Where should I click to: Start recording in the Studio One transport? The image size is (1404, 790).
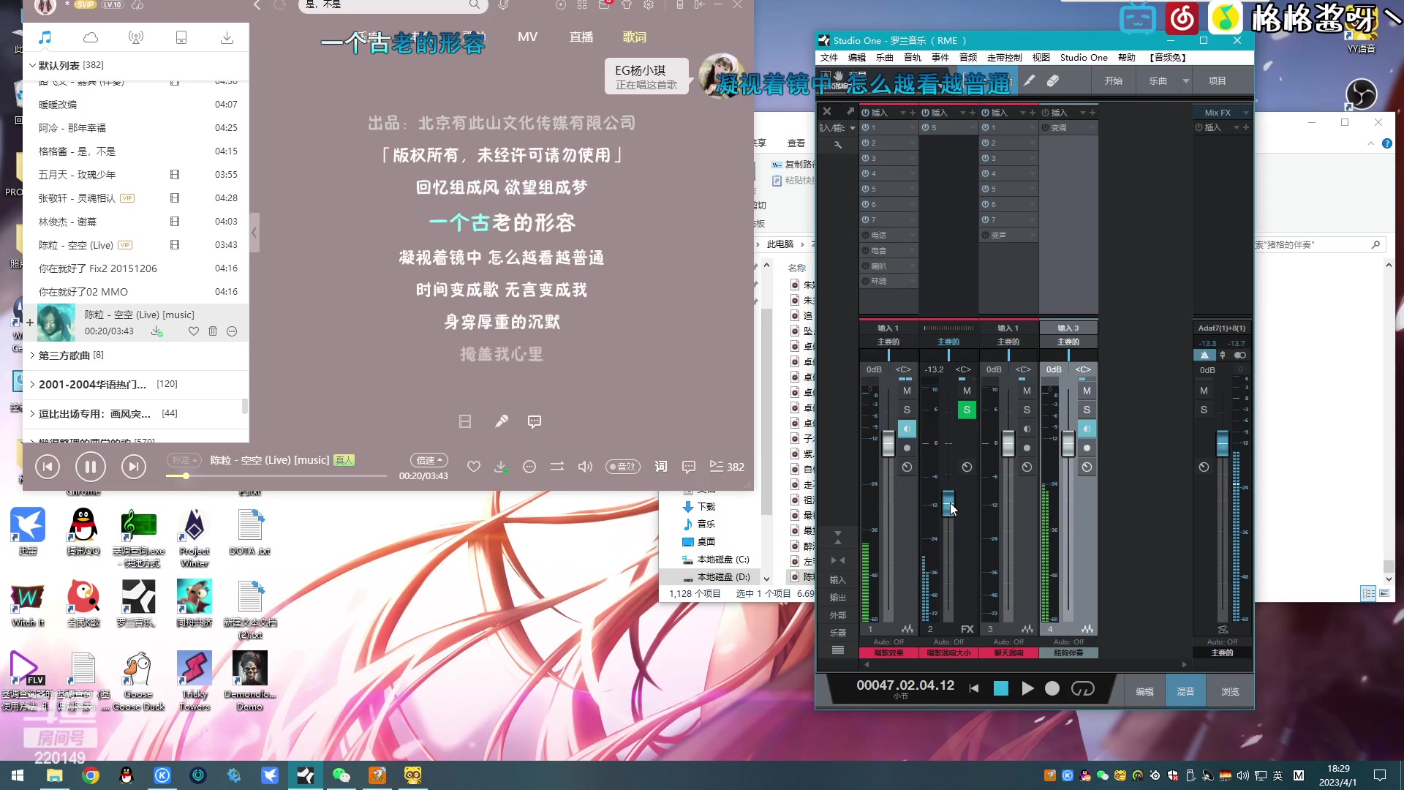(x=1052, y=688)
